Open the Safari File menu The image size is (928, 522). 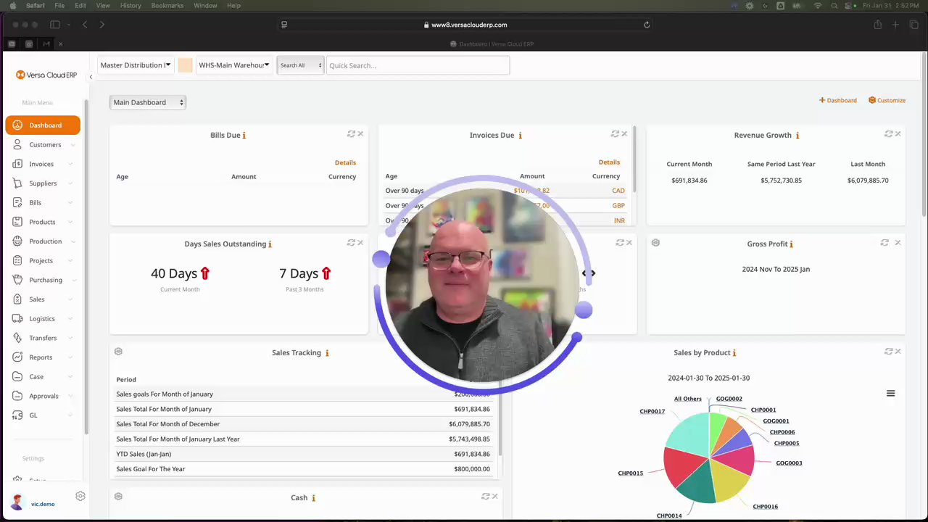point(59,5)
